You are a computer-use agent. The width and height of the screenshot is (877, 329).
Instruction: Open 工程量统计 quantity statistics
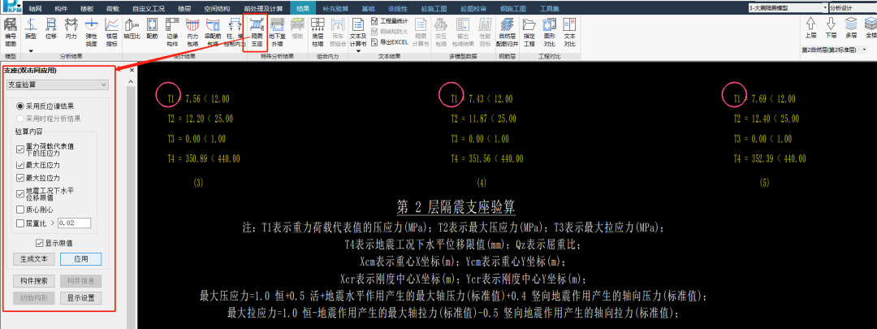click(x=390, y=20)
